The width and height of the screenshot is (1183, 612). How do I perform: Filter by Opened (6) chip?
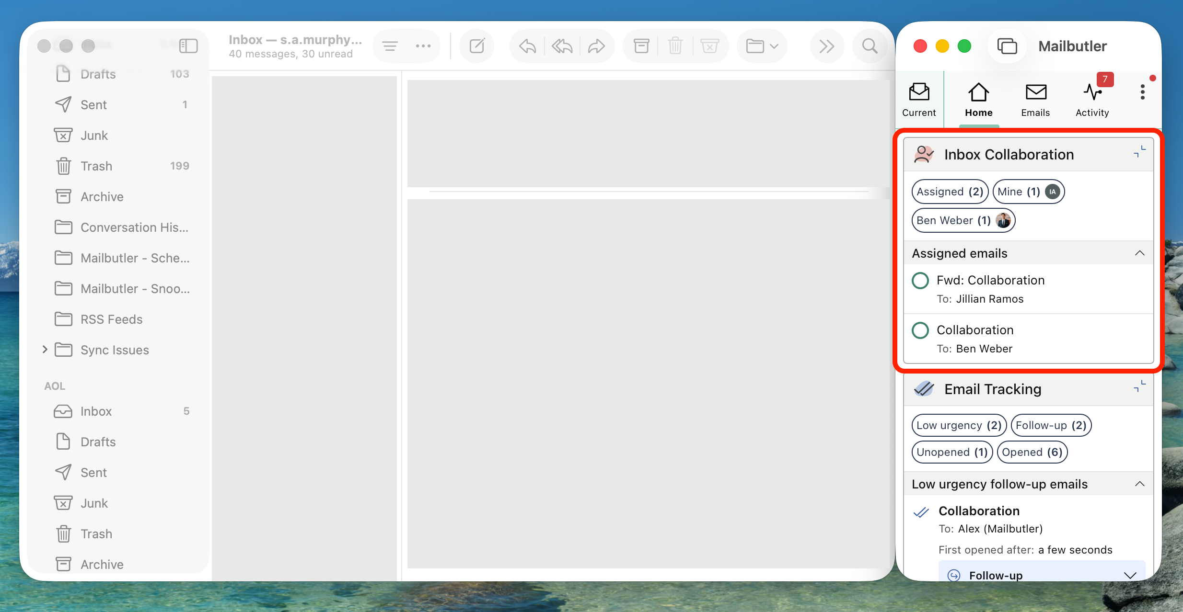coord(1032,452)
